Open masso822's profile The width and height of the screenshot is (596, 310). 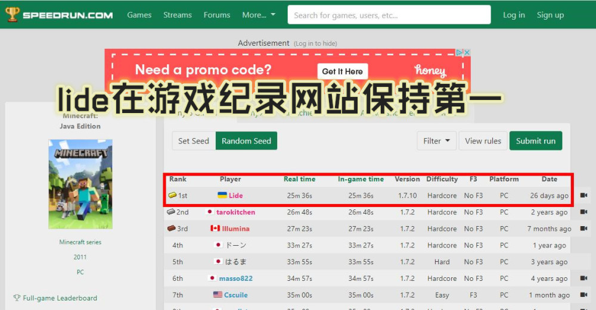(235, 278)
